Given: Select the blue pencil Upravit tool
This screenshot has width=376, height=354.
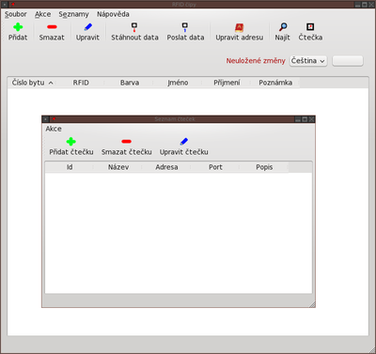Looking at the screenshot, I should (88, 27).
